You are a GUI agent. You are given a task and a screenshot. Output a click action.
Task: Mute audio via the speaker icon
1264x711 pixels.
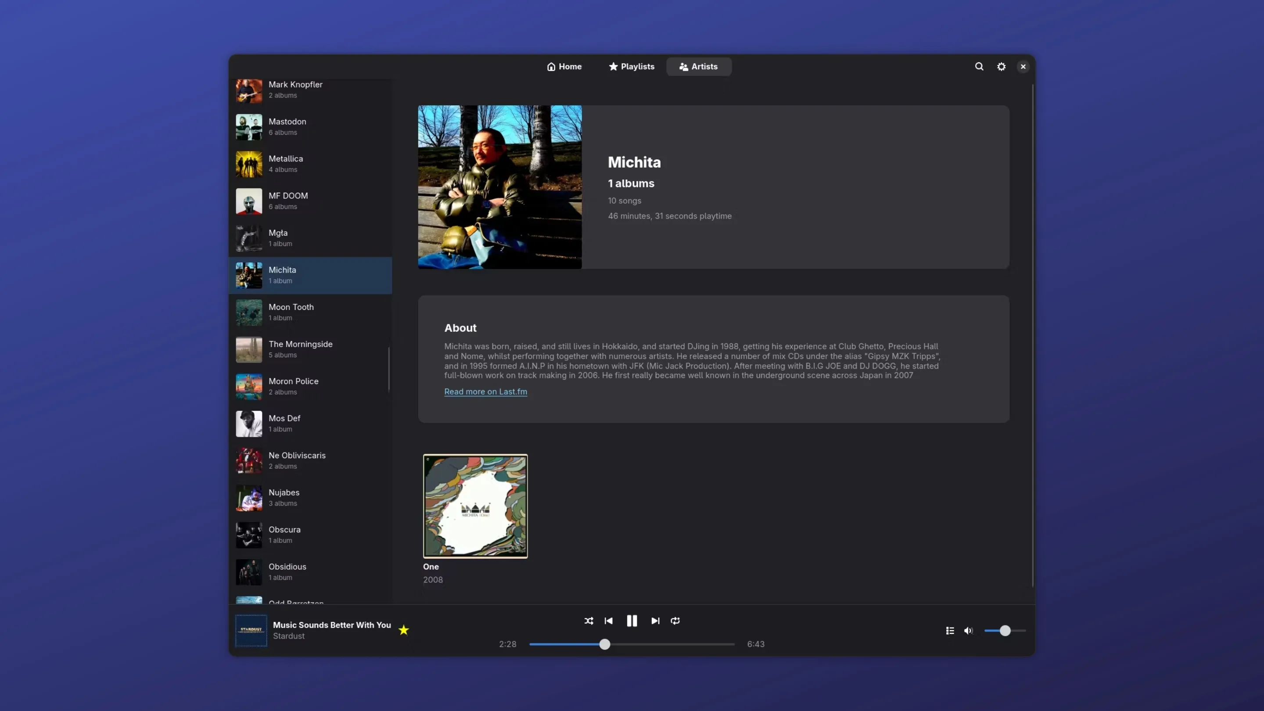(x=969, y=631)
